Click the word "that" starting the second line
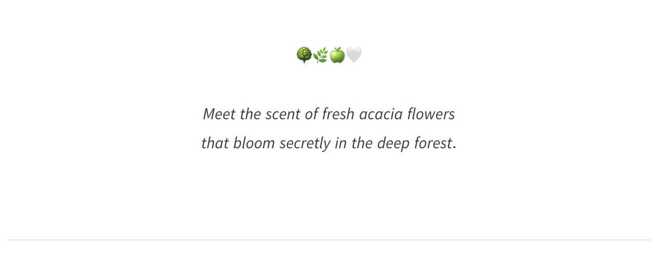 215,143
